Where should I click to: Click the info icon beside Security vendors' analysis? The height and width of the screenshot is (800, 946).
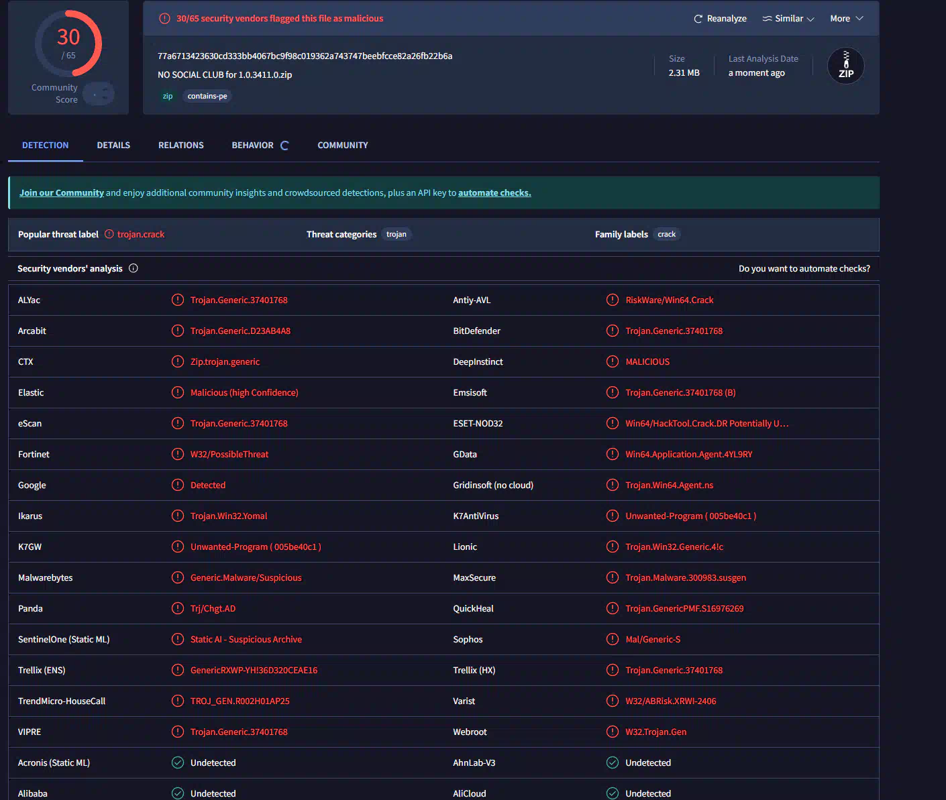[x=134, y=268]
